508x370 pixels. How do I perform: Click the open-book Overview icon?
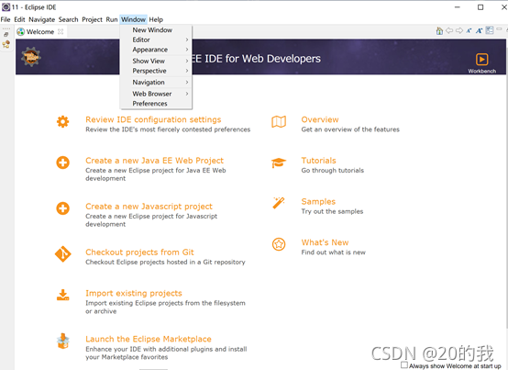[279, 122]
